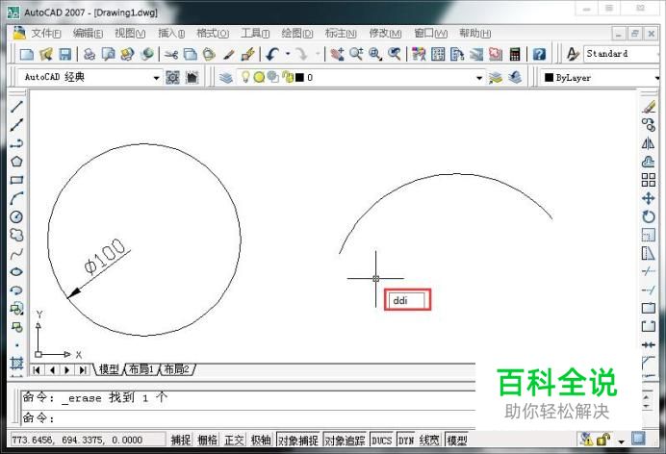Select the Construction Line tool
Viewport: 666px width, 454px height.
pos(16,125)
